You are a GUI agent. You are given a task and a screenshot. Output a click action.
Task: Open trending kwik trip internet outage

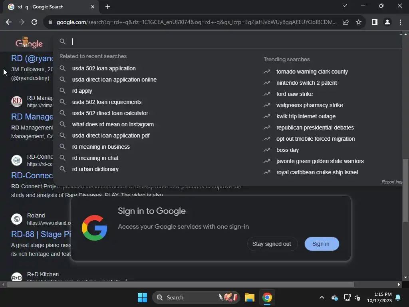(306, 116)
